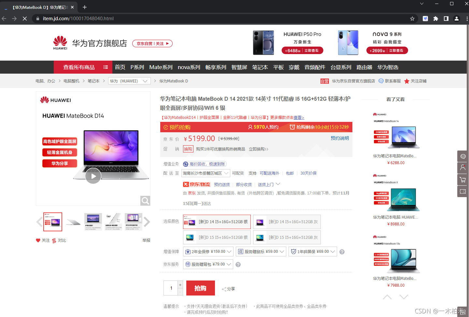Open the 湖南长沙市岳麓区城区 delivery dropdown
469x317 pixels.
pyautogui.click(x=206, y=173)
